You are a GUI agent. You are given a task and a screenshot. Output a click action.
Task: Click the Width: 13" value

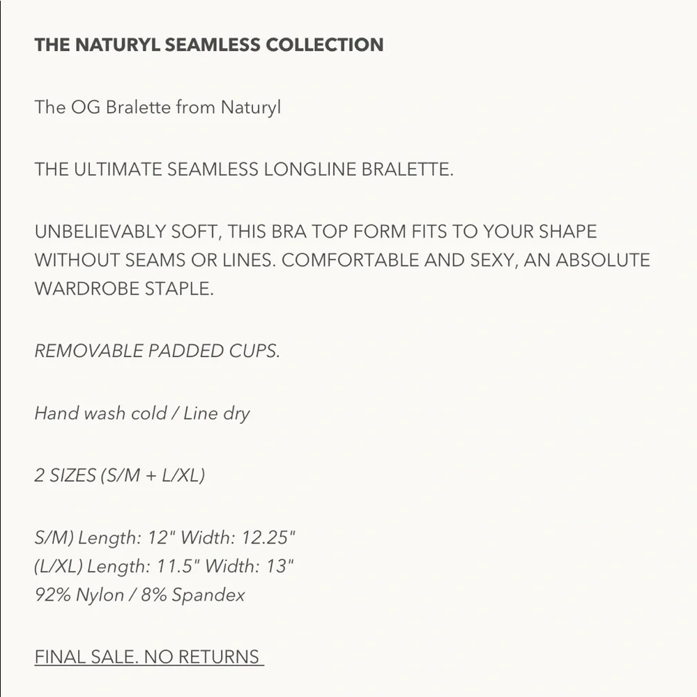(250, 566)
